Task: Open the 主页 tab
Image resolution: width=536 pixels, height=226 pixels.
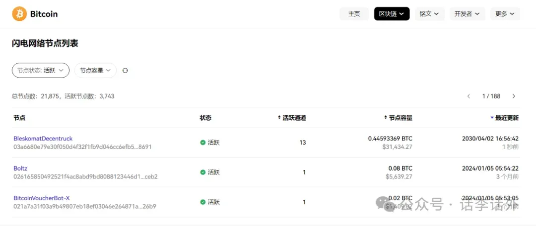Action: [354, 14]
